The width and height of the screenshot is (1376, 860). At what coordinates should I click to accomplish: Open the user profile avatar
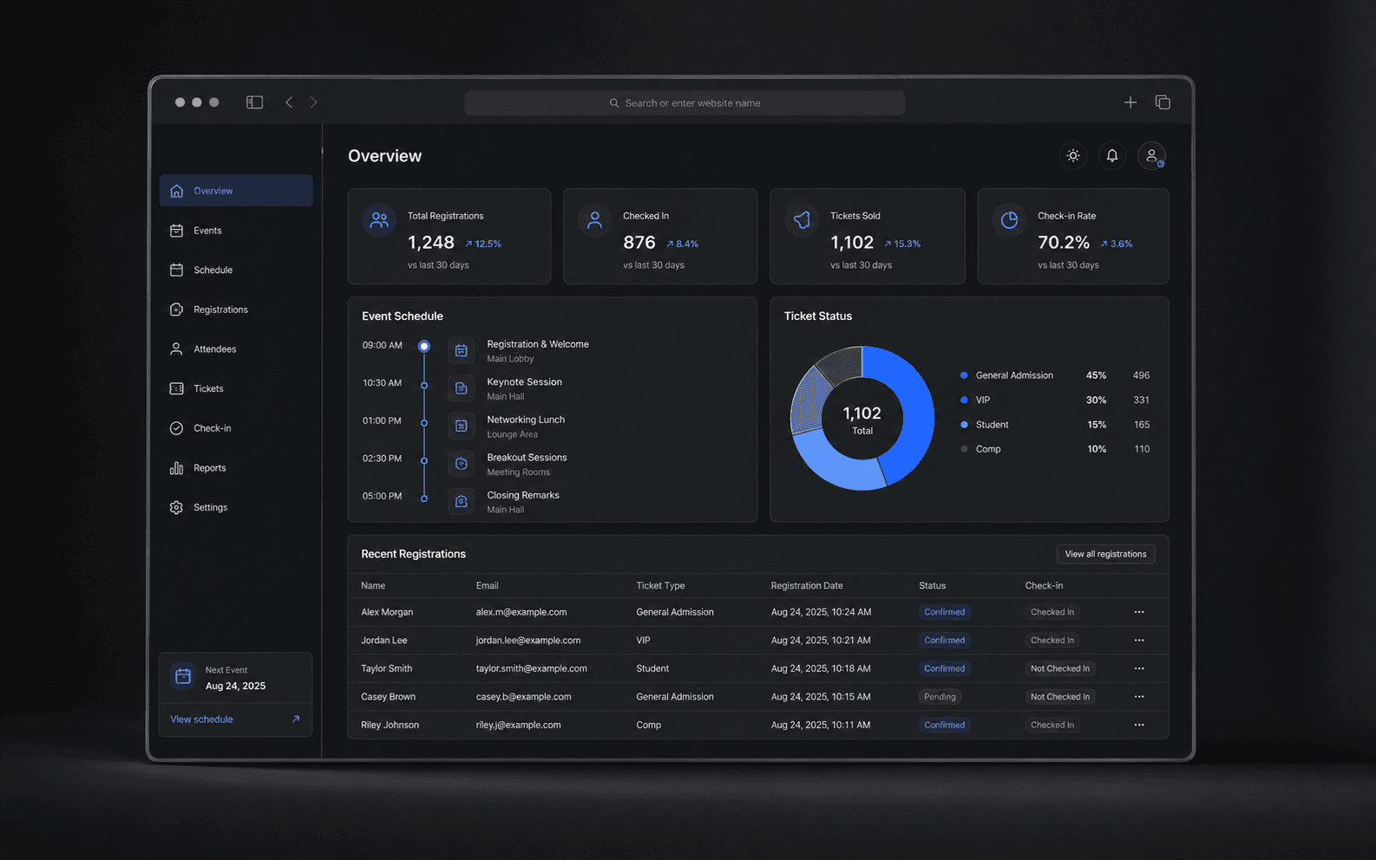click(1151, 156)
